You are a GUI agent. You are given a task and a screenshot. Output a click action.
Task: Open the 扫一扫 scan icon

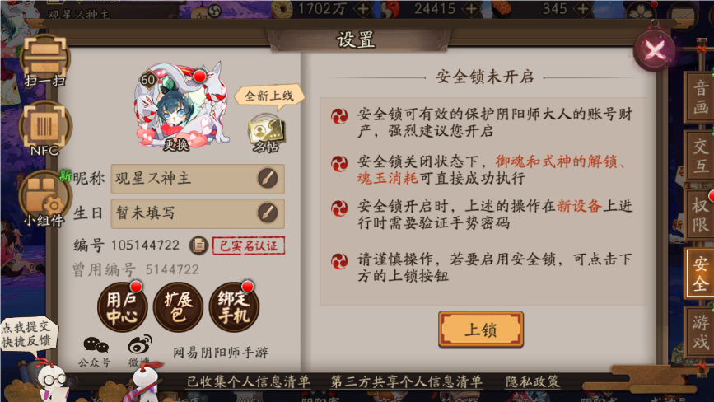(44, 61)
